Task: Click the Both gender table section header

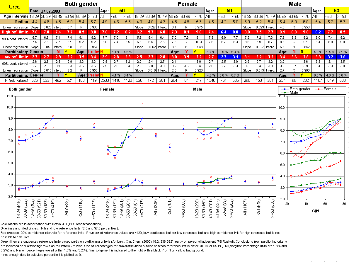Action: coord(81,4)
